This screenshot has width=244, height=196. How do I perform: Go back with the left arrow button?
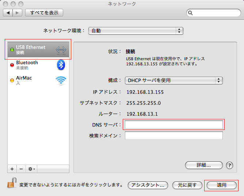click(x=8, y=13)
